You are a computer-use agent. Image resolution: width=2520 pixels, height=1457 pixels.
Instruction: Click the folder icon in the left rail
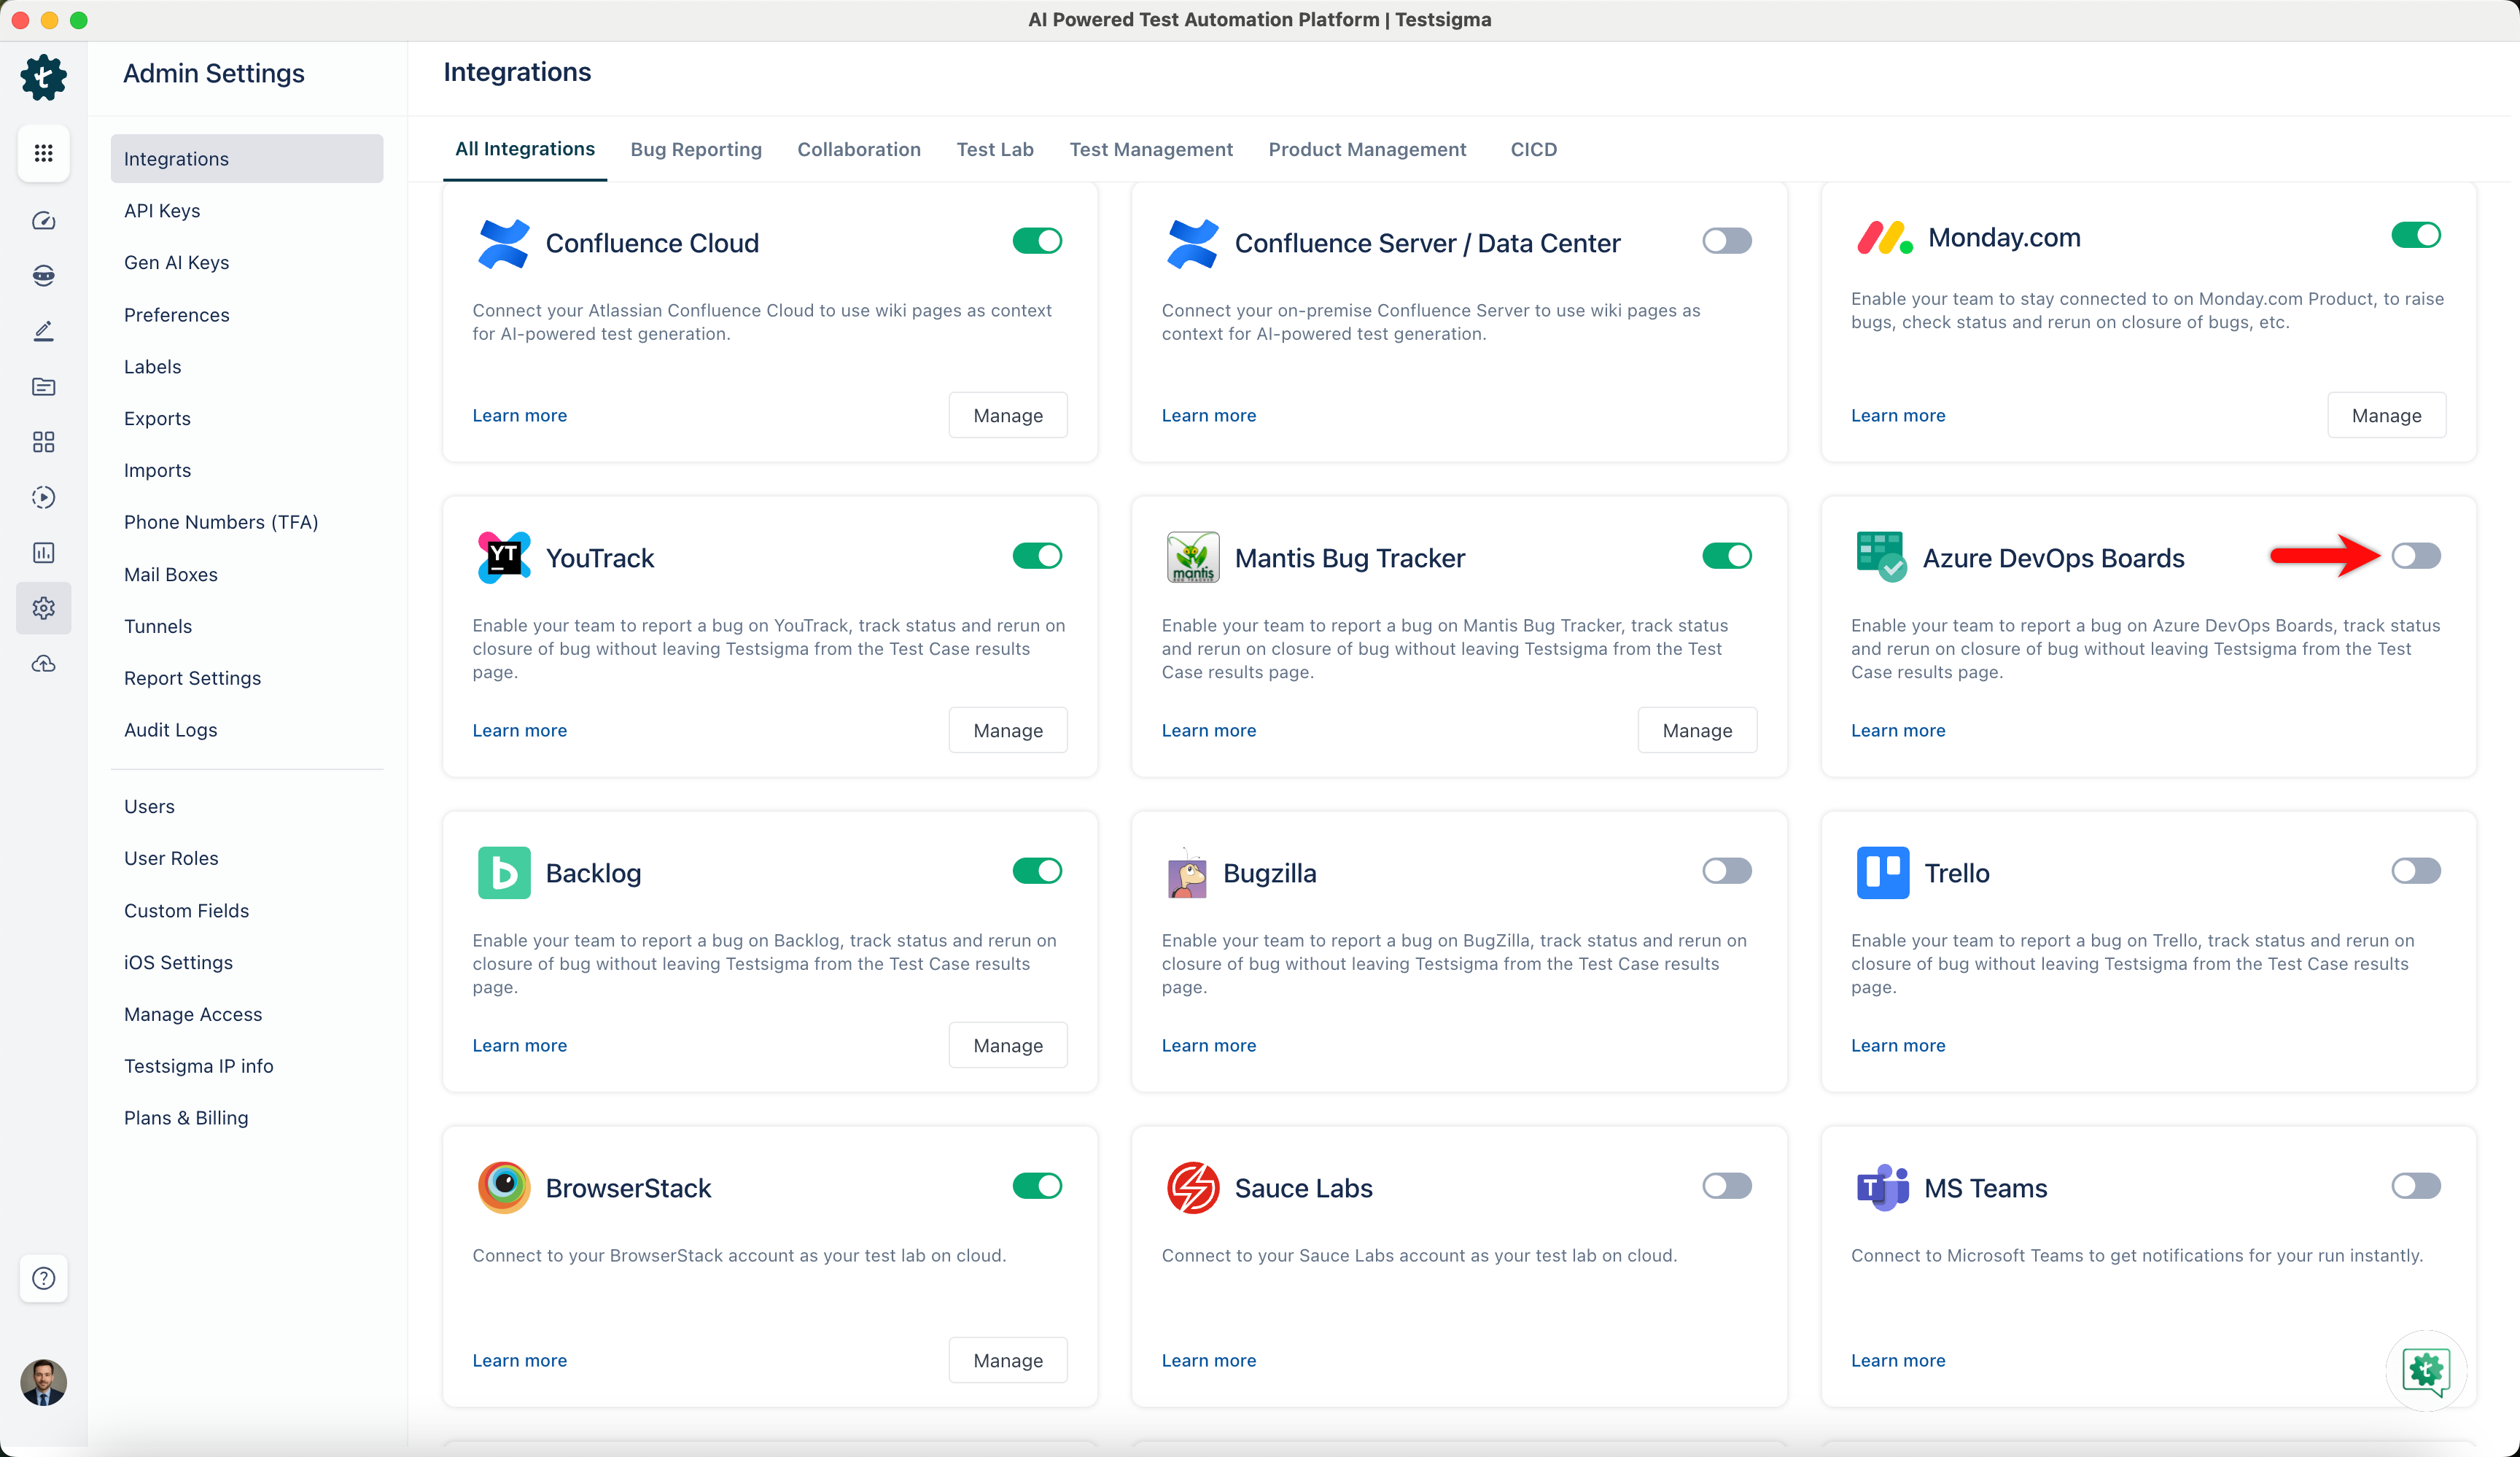[x=43, y=386]
